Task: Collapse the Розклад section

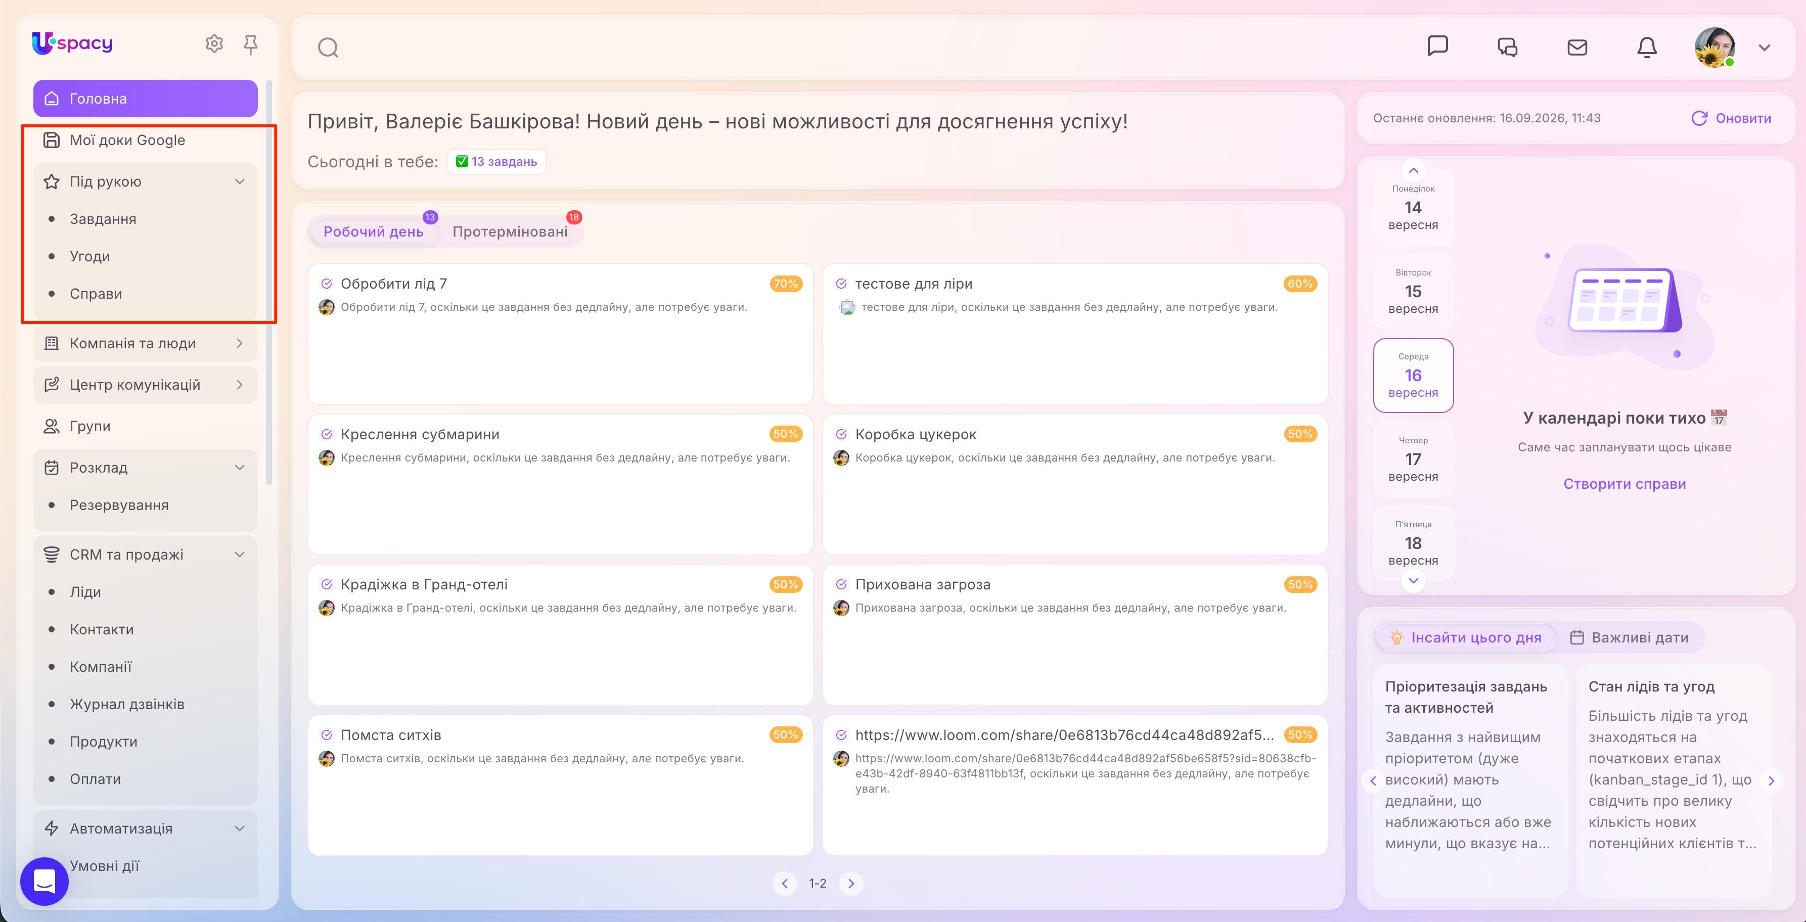Action: 239,468
